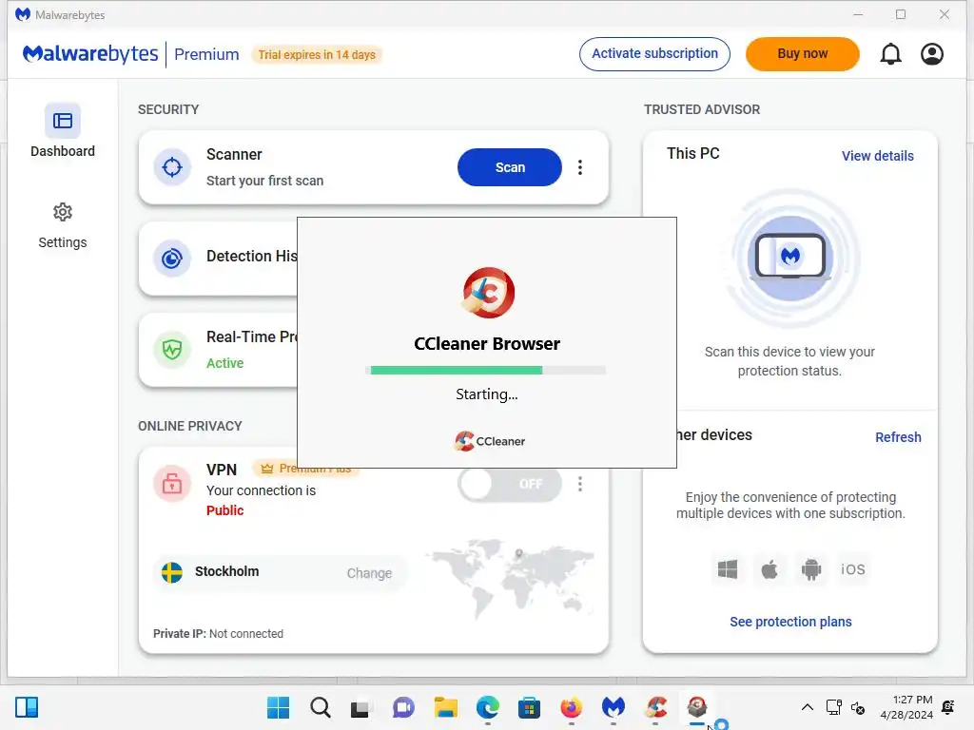Open the notifications bell

(x=890, y=54)
